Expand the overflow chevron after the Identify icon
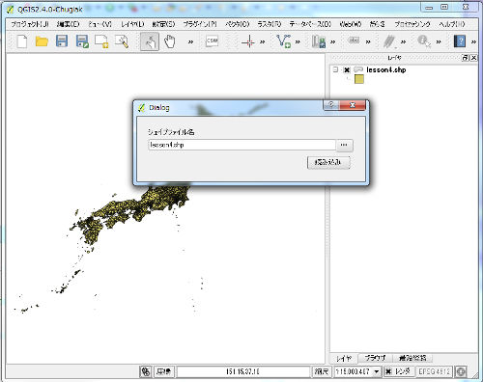The image size is (483, 382). click(x=439, y=41)
